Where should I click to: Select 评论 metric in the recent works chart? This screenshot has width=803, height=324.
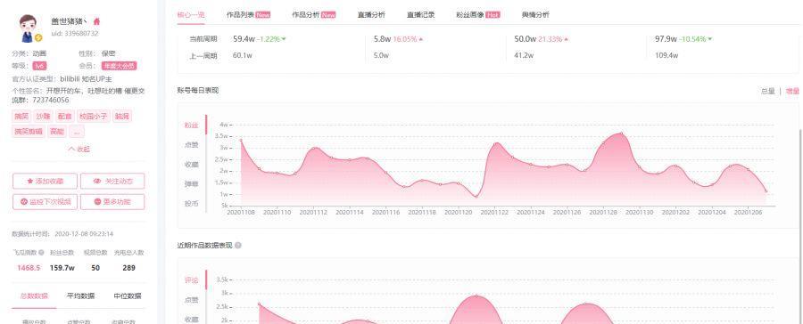(192, 280)
